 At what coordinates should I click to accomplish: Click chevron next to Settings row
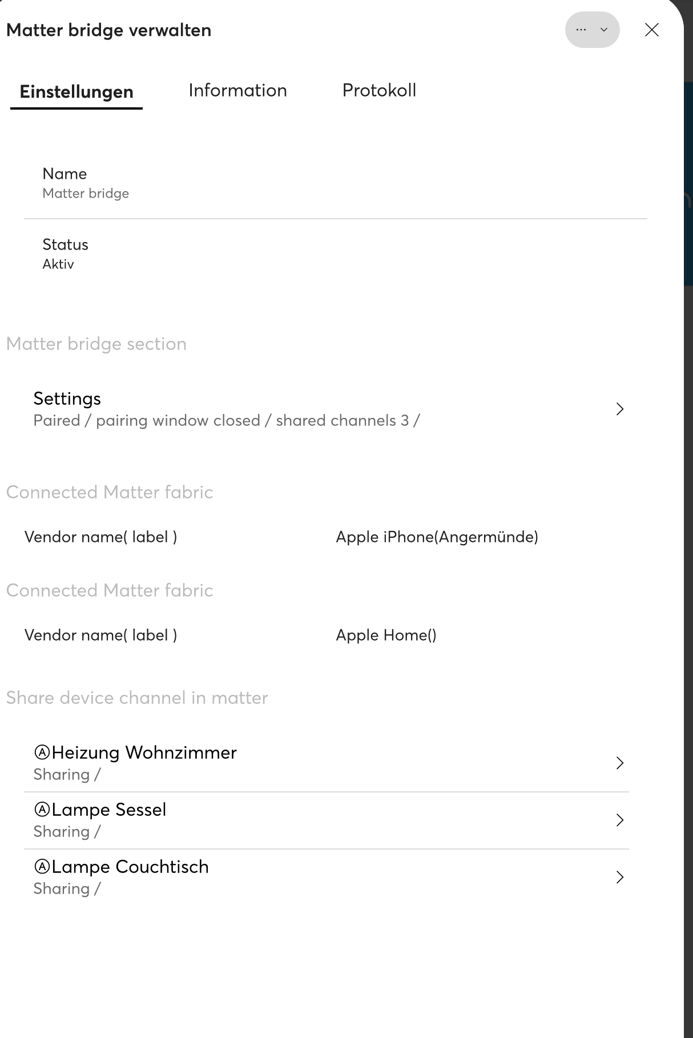(x=620, y=409)
